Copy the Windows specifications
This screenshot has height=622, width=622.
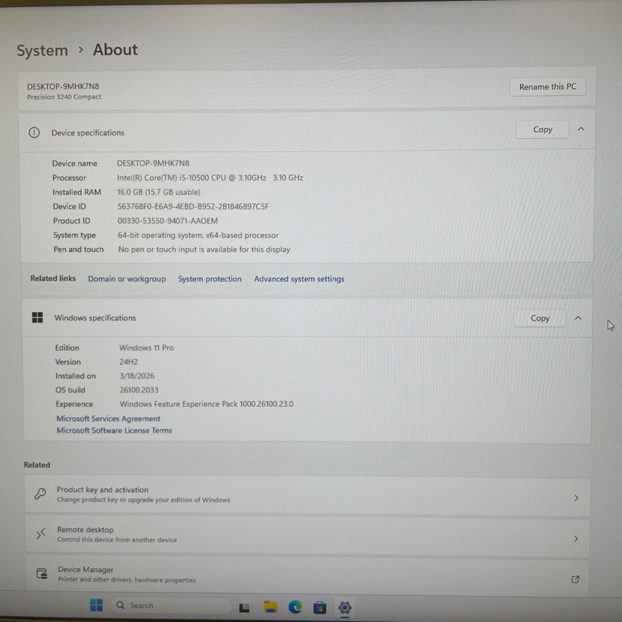coord(540,318)
